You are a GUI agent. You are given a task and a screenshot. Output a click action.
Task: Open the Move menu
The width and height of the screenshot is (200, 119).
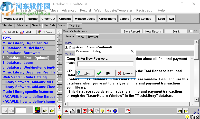(x=54, y=10)
